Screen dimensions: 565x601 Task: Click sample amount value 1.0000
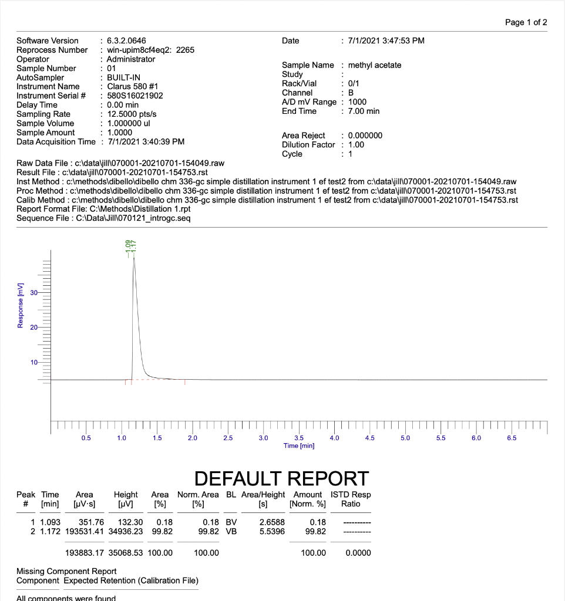[120, 133]
